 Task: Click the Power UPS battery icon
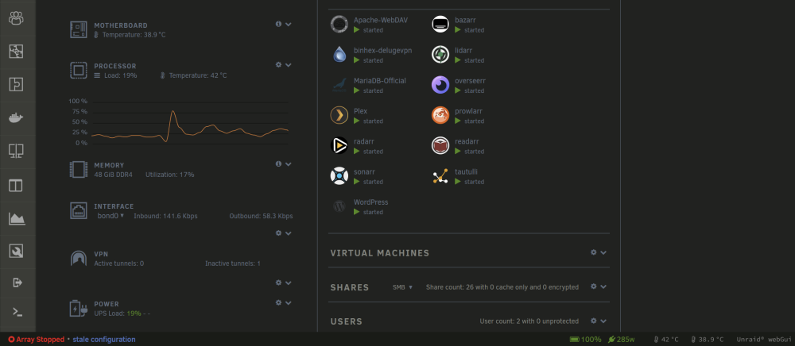coord(79,308)
